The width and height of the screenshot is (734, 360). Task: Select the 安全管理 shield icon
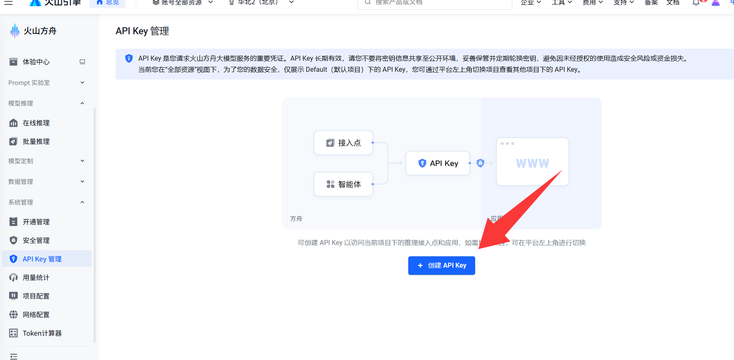pyautogui.click(x=14, y=240)
